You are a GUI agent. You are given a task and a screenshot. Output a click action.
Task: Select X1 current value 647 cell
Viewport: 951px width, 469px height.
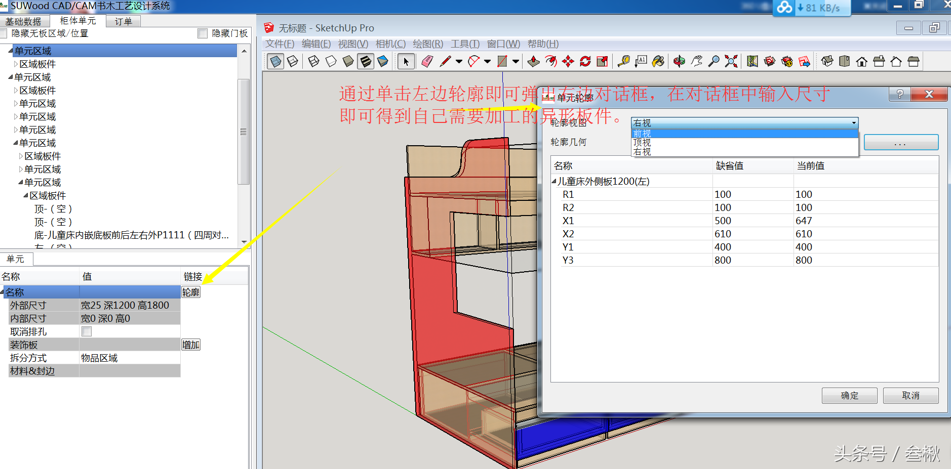[865, 221]
